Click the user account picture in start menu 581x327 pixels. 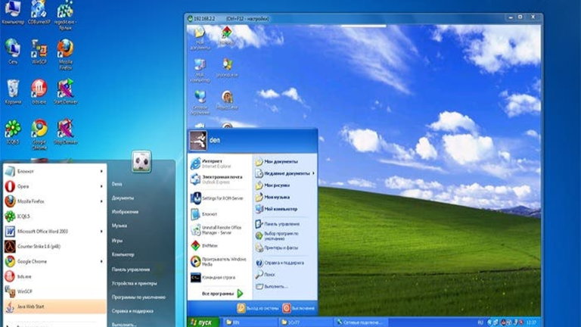[141, 162]
